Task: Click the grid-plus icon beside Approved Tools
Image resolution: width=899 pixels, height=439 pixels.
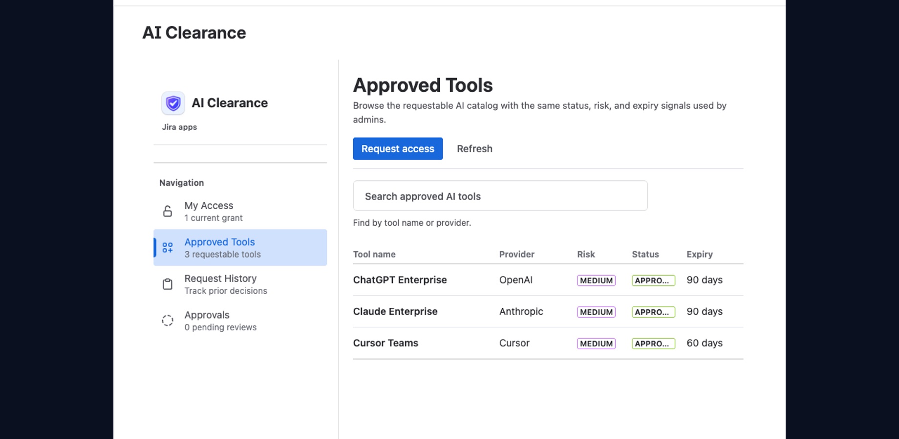Action: click(168, 248)
